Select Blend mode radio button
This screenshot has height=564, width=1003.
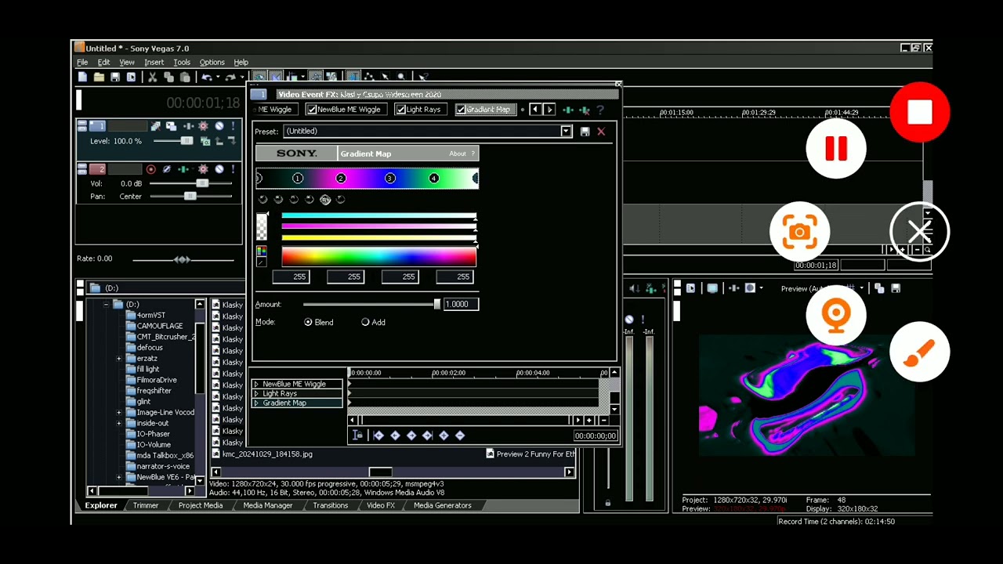pos(308,322)
